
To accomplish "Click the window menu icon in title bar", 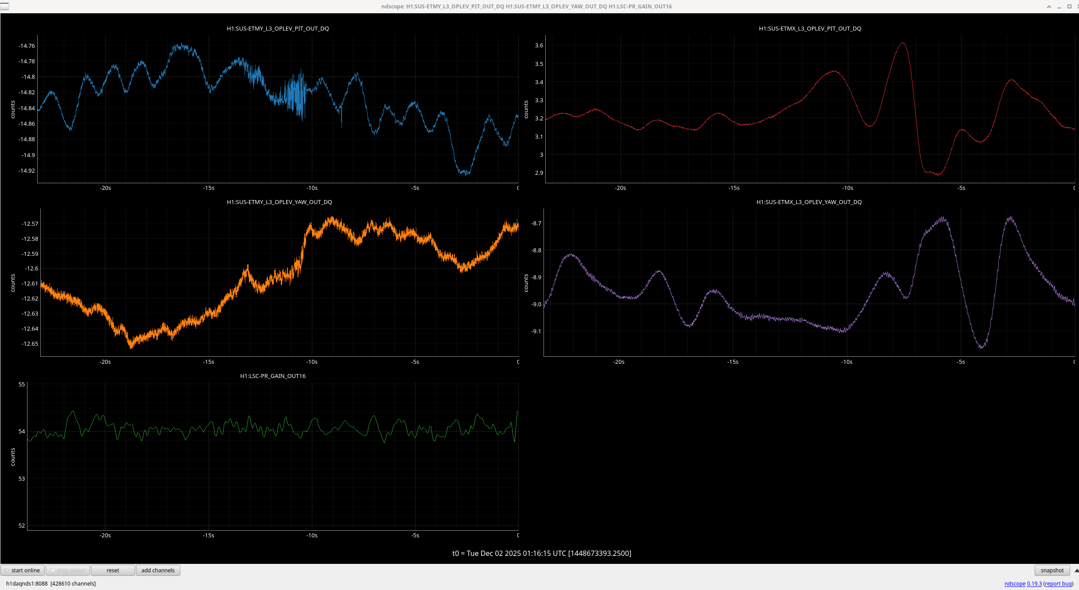I will click(x=4, y=6).
